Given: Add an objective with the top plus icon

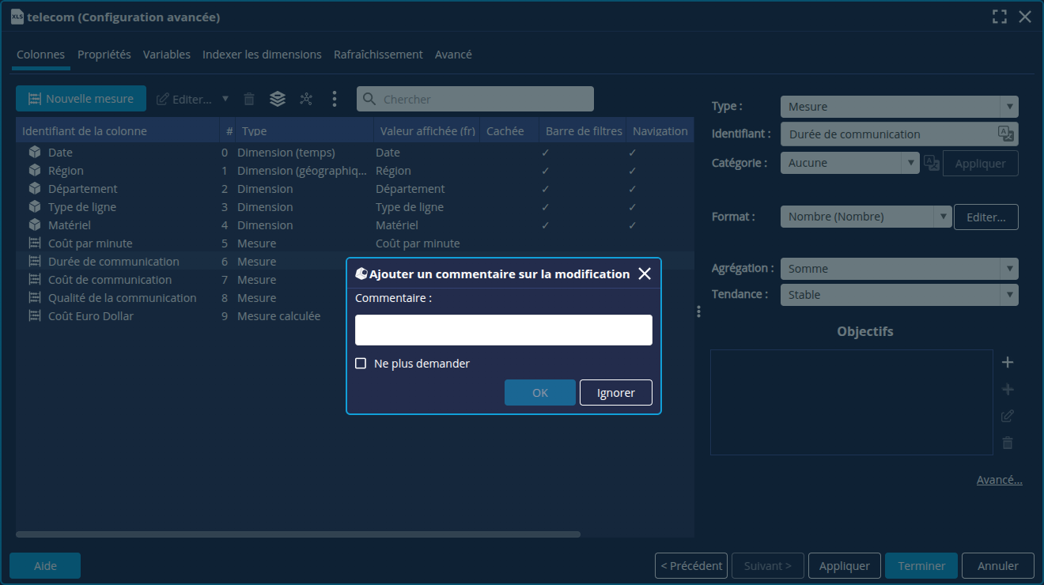Looking at the screenshot, I should click(1008, 363).
